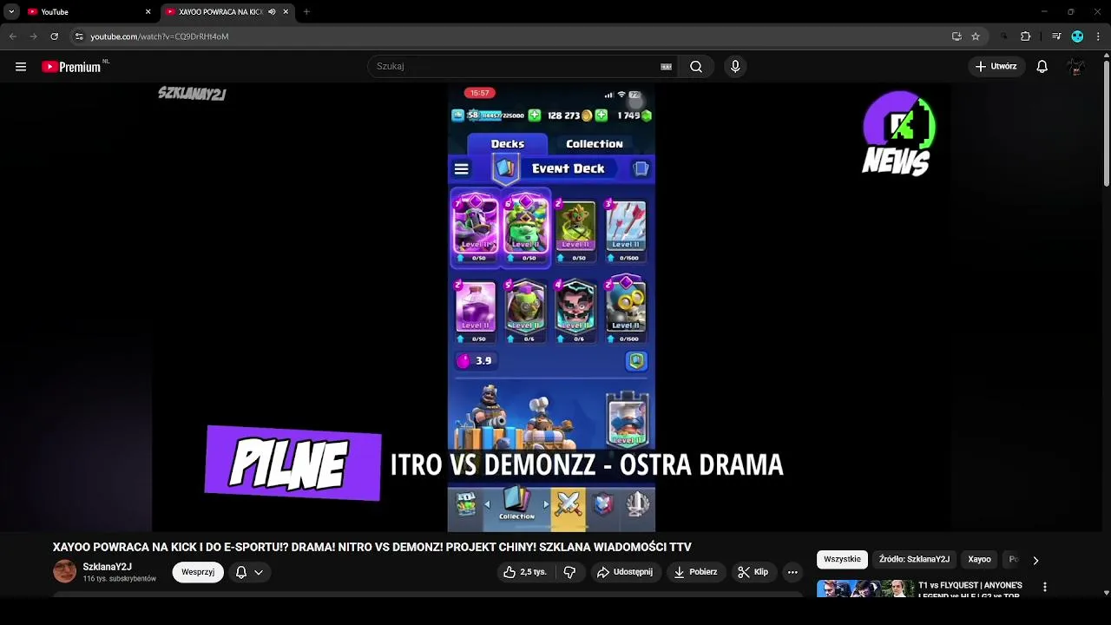Install app icon in the address bar
This screenshot has width=1111, height=625.
click(x=957, y=36)
